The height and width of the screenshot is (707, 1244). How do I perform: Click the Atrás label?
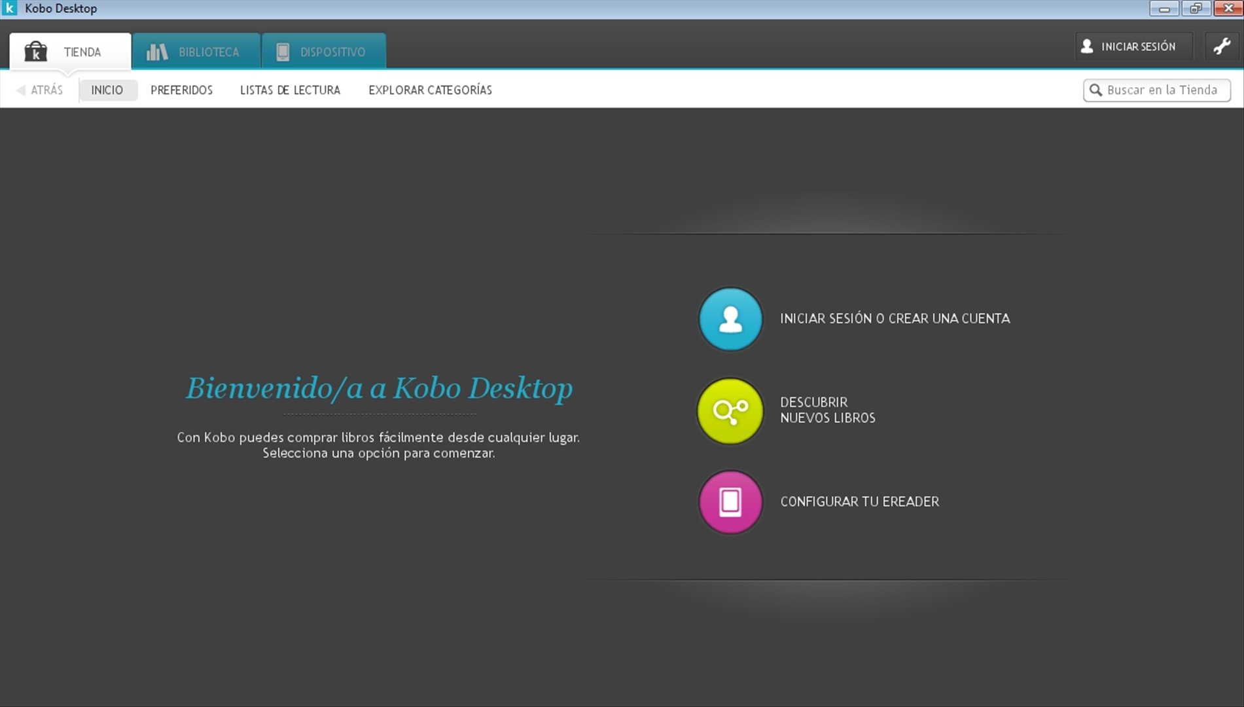pyautogui.click(x=47, y=90)
